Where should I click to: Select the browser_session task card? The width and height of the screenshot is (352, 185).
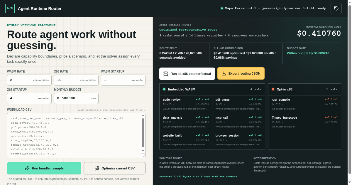238,140
